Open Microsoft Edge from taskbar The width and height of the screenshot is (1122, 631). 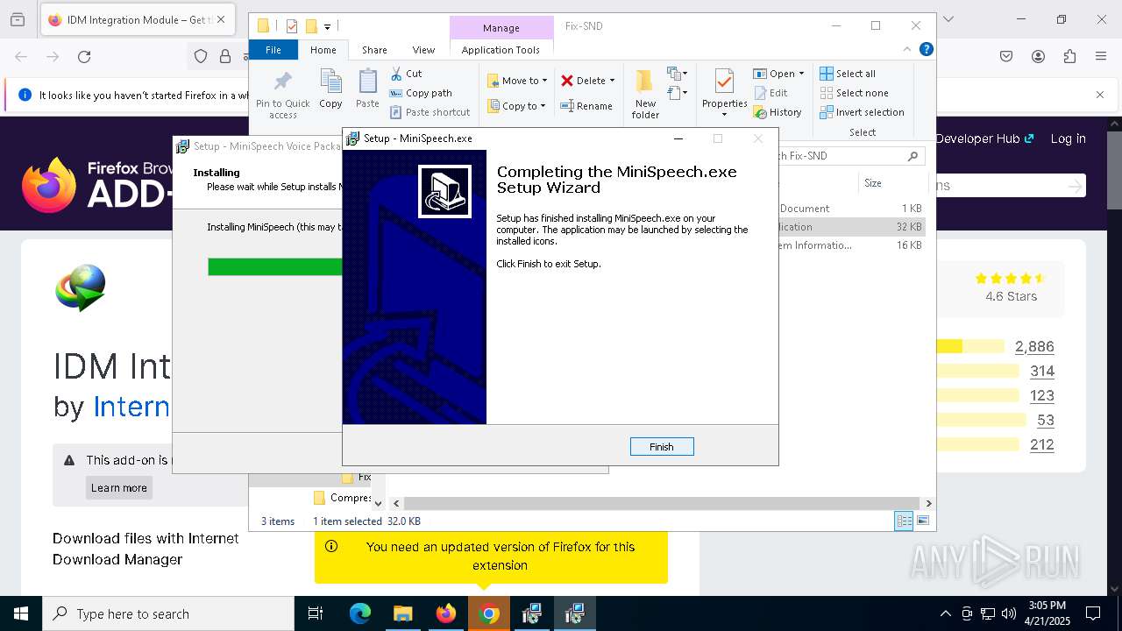pos(360,613)
